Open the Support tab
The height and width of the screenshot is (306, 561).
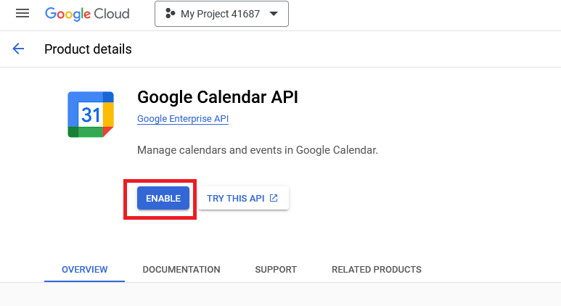276,270
